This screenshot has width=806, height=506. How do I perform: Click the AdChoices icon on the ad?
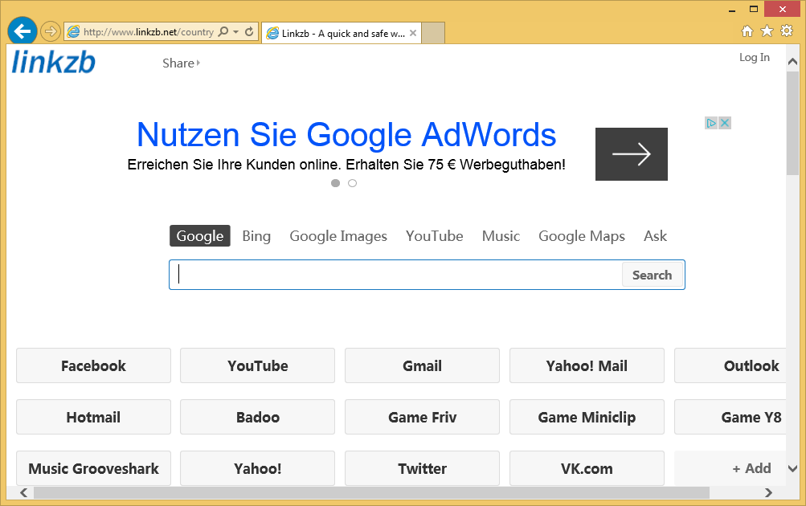(x=711, y=123)
